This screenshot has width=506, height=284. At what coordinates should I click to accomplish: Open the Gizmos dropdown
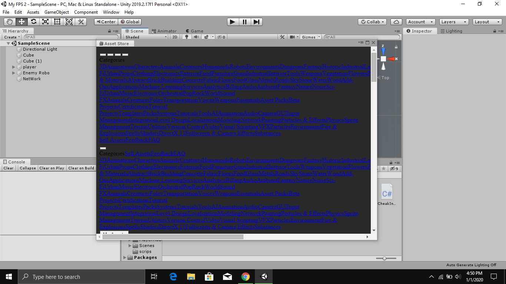(310, 37)
